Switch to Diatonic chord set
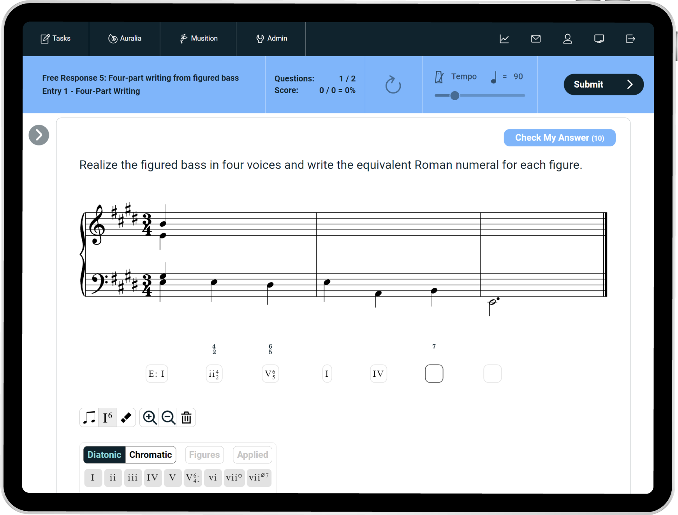The width and height of the screenshot is (678, 515). coord(104,455)
